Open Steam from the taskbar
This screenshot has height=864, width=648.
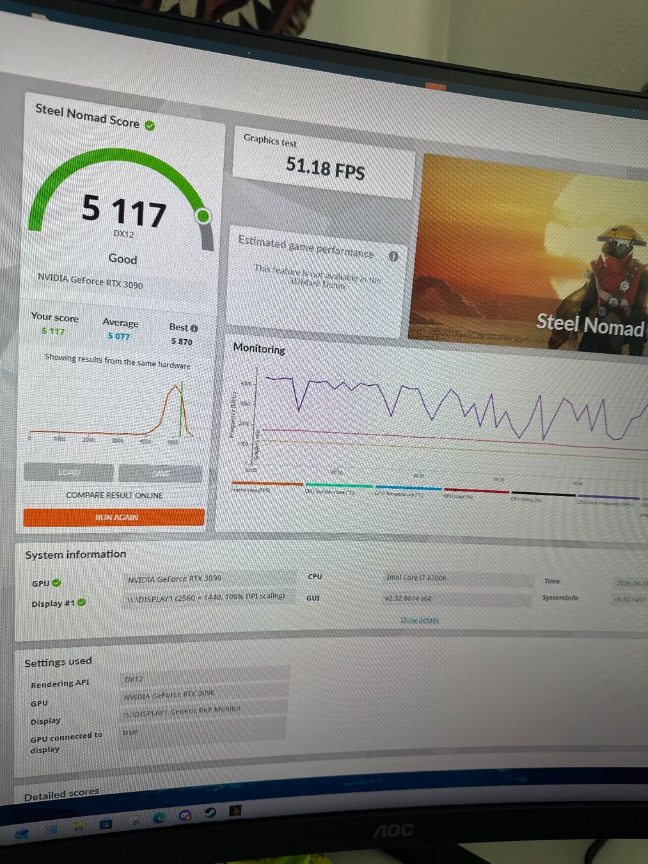coord(210,813)
